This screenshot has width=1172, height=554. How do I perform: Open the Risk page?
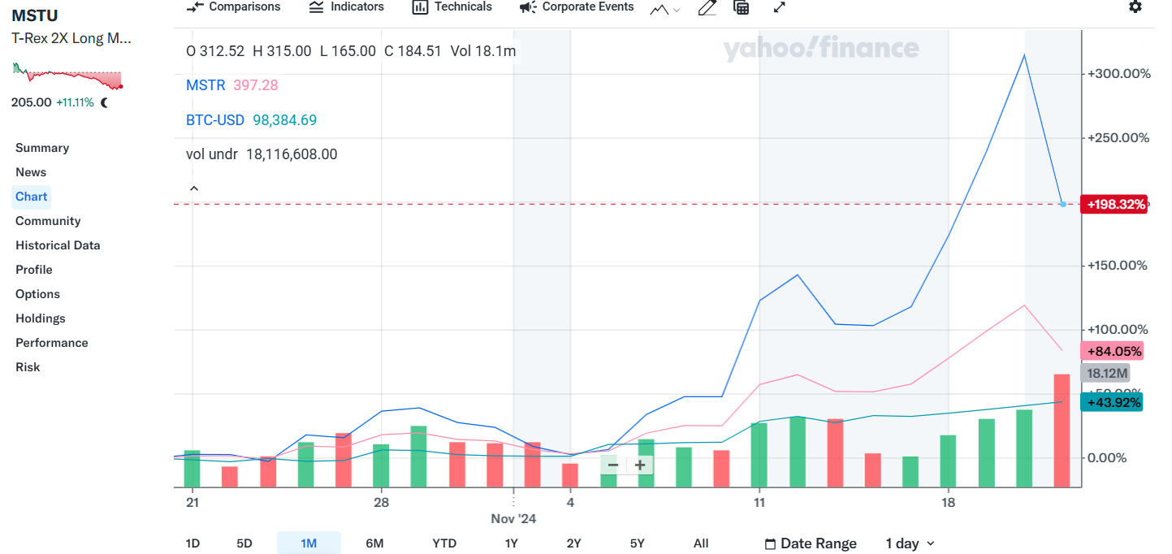coord(28,367)
